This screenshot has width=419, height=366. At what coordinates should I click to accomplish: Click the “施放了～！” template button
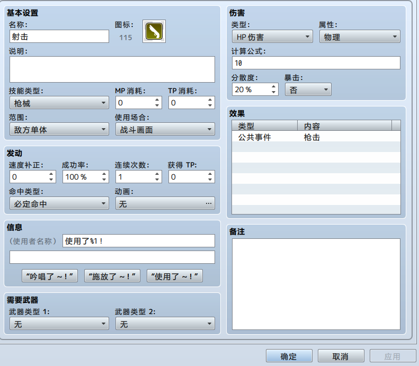(x=112, y=276)
